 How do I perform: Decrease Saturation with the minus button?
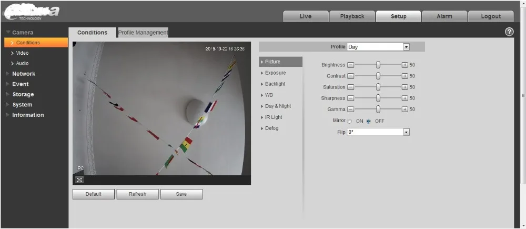350,87
